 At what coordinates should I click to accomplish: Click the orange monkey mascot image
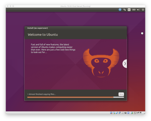point(101,63)
